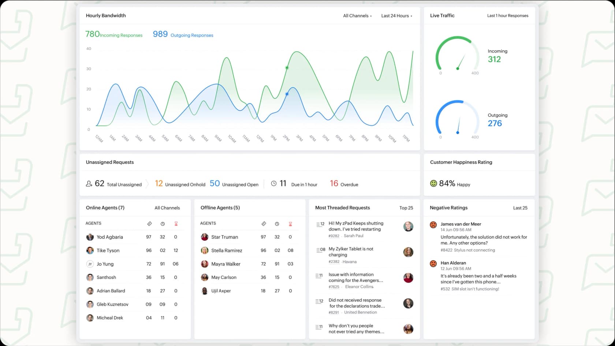Click the hourglass icon in Offline Agents header

[x=290, y=224]
